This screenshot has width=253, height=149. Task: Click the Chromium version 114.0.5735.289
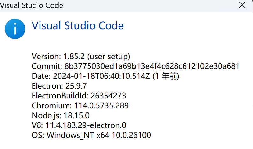pyautogui.click(x=101, y=105)
